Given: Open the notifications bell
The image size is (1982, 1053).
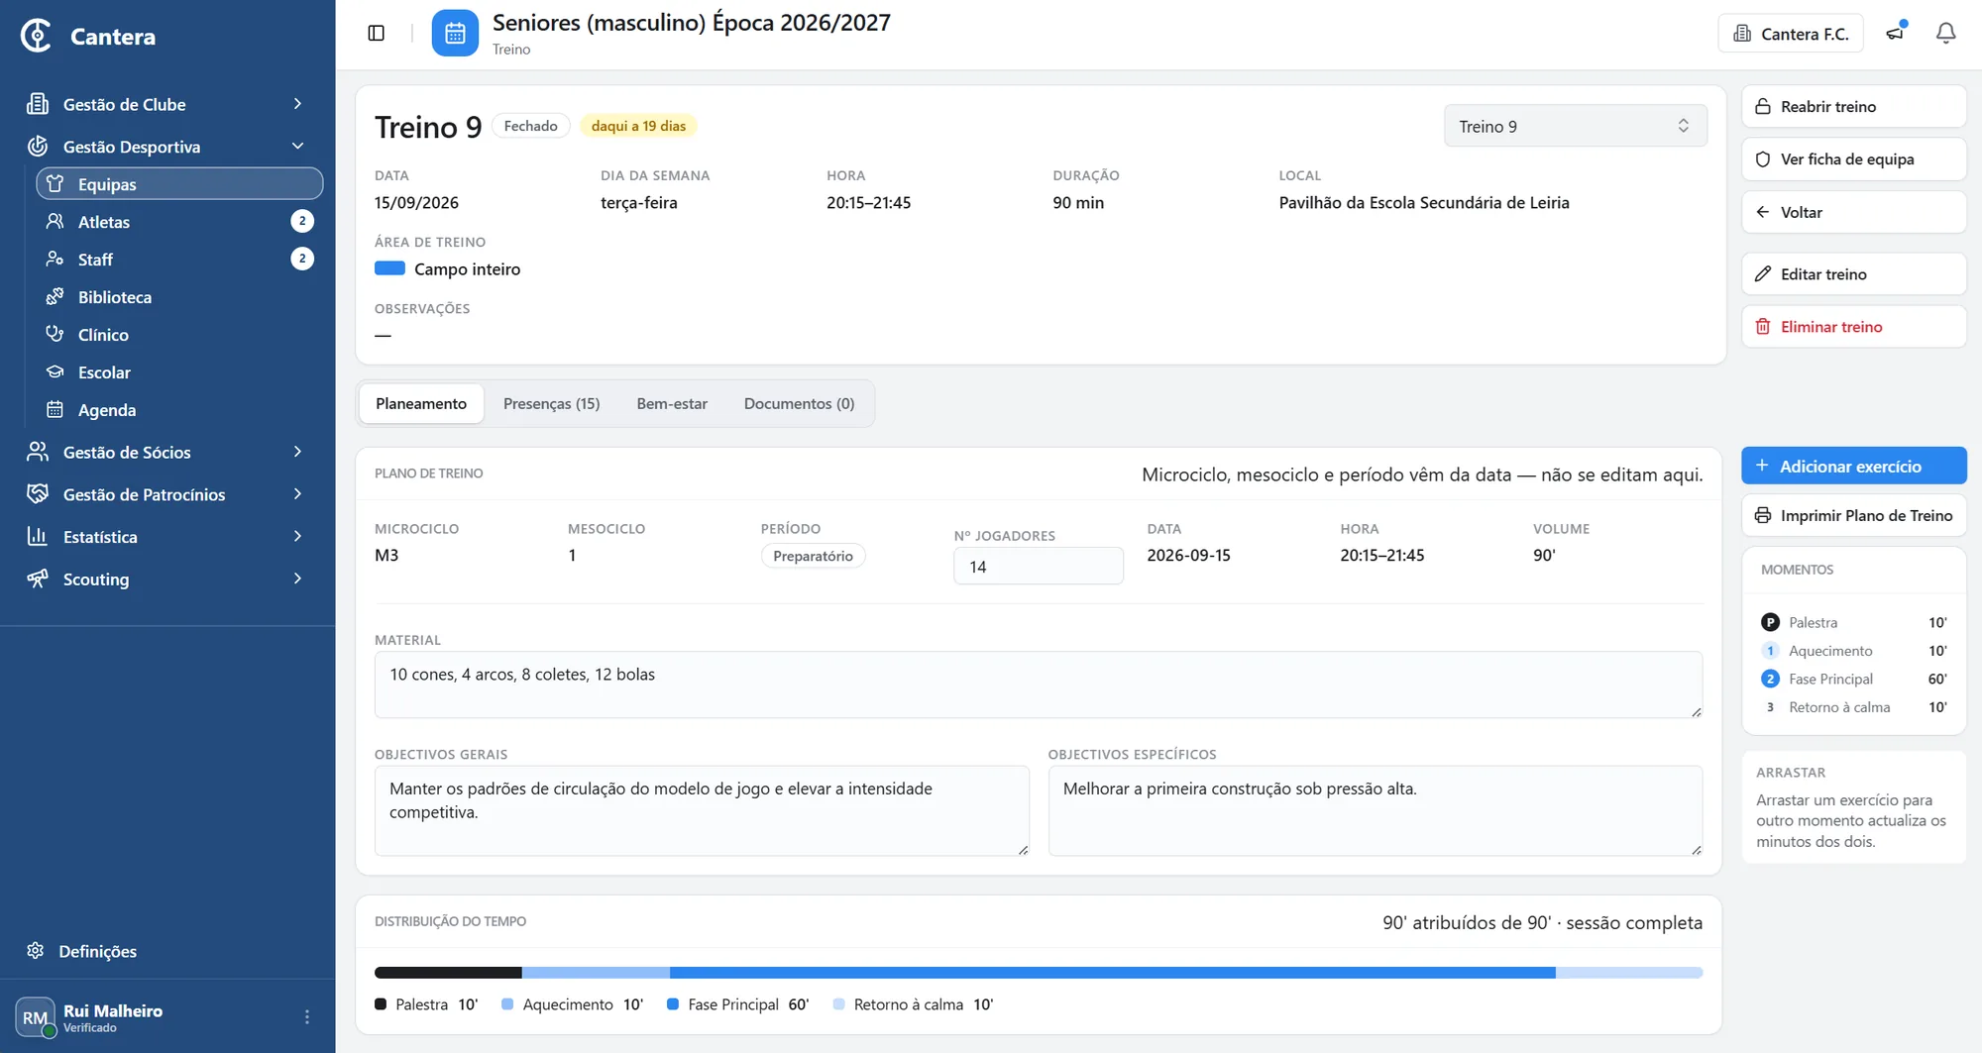Looking at the screenshot, I should click(1945, 34).
